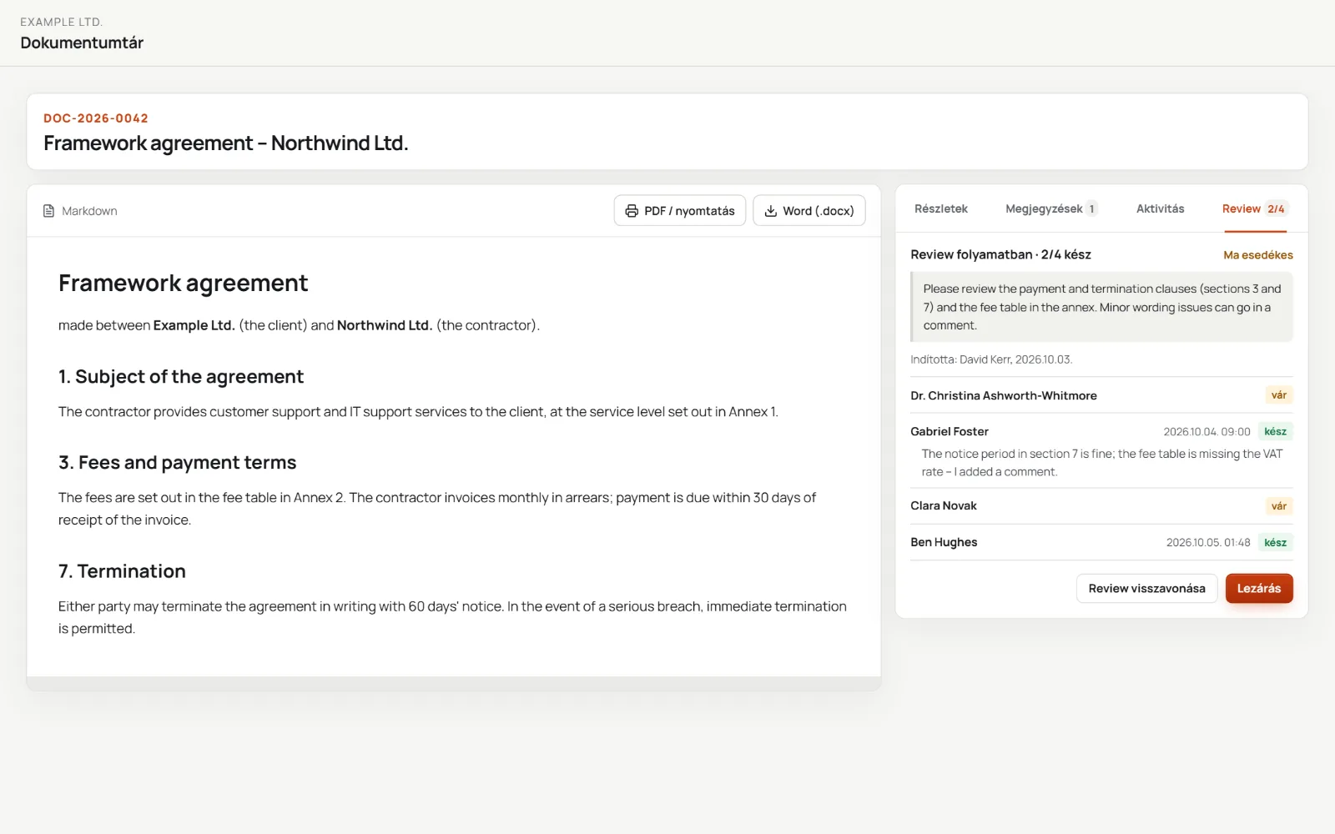The image size is (1335, 834).
Task: Click the printer icon on PDF button
Action: (632, 211)
